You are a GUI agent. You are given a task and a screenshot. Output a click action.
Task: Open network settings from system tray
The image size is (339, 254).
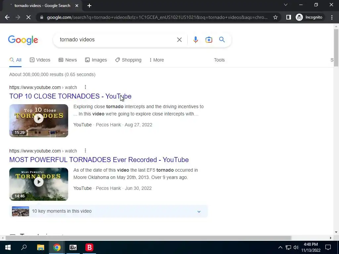[x=288, y=247]
